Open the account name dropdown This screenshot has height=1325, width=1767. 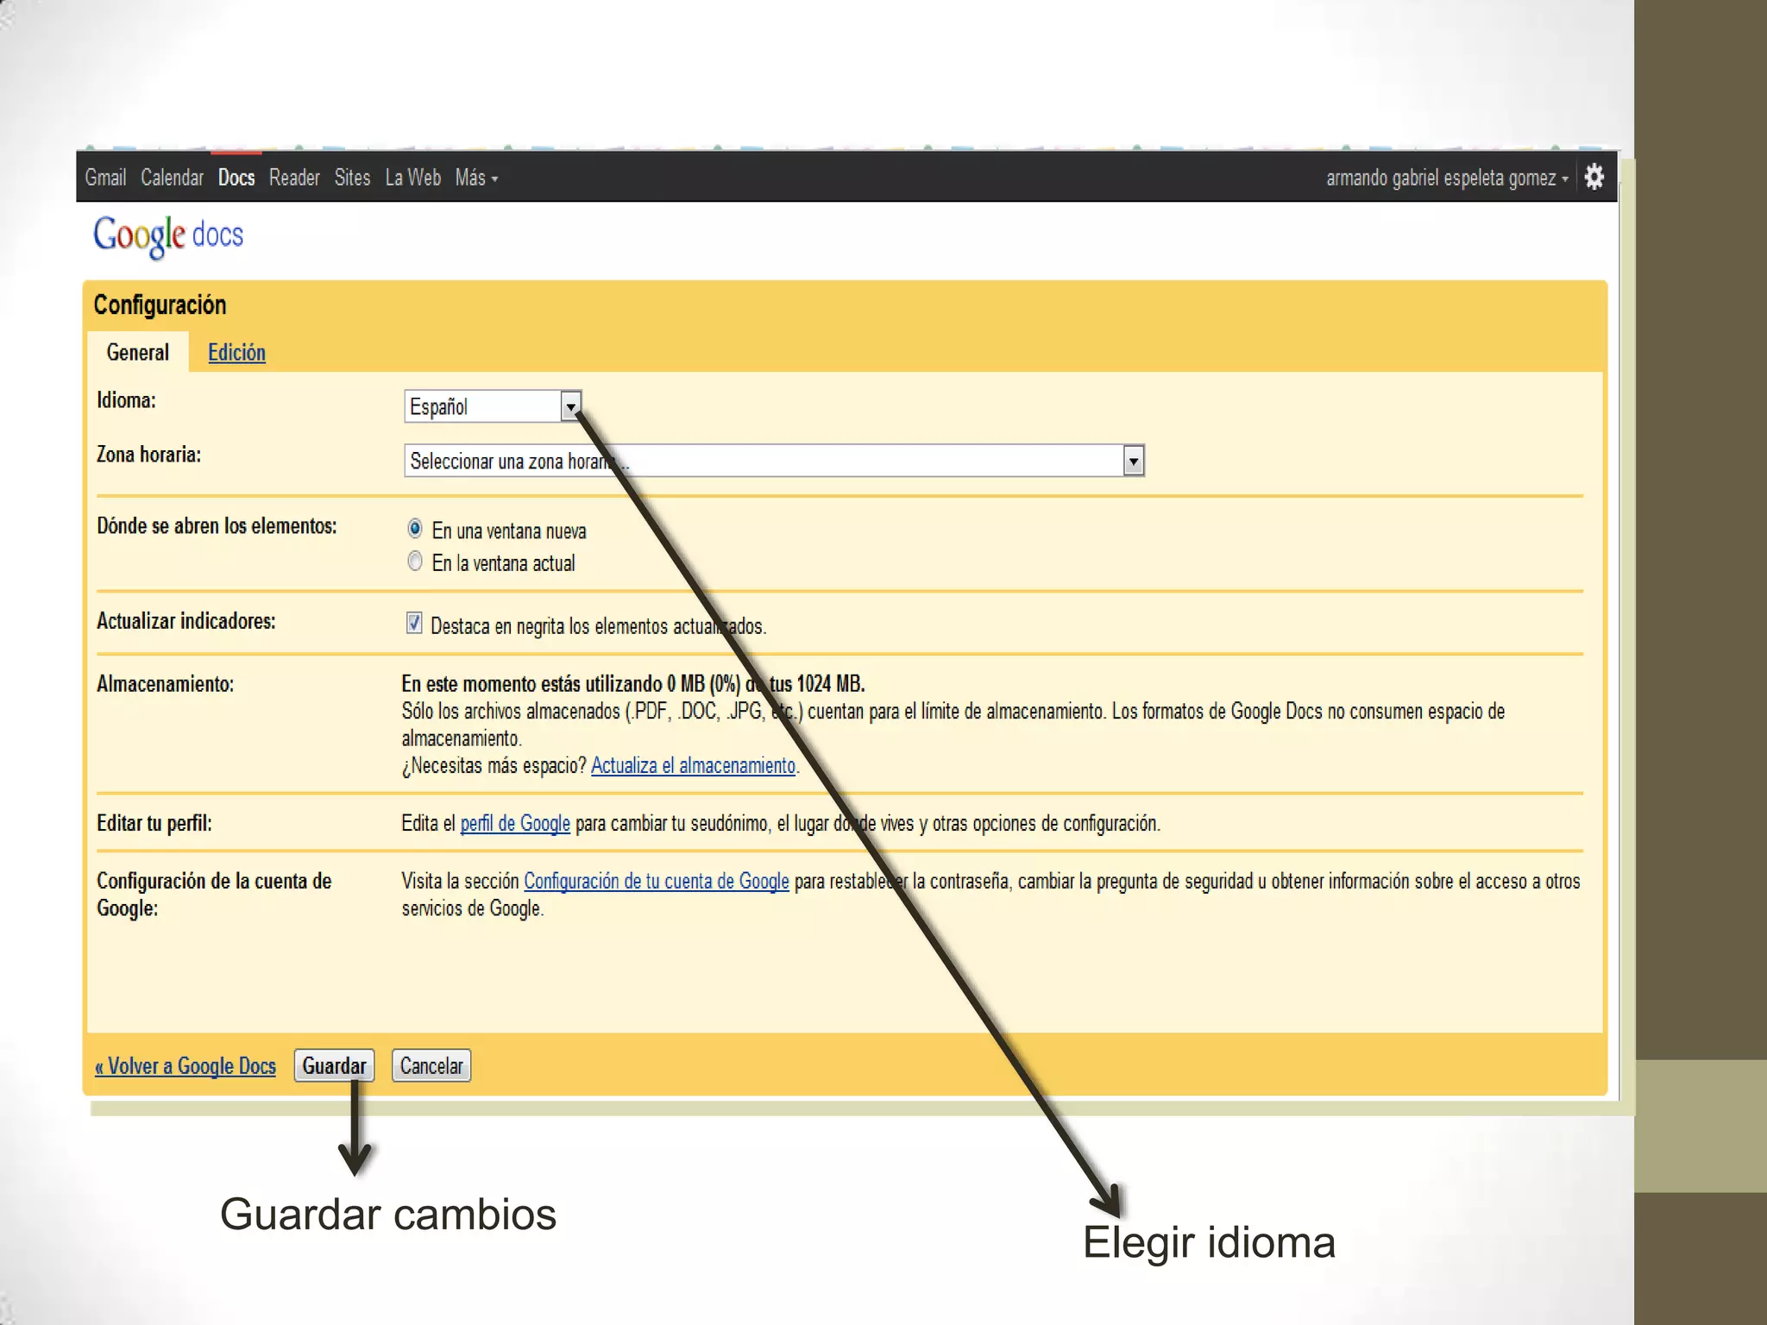[1447, 178]
